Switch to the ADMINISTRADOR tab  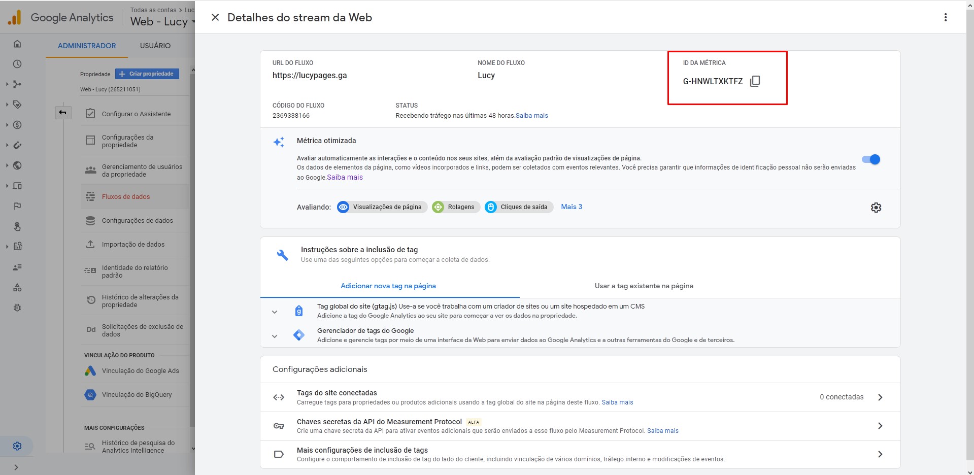(x=87, y=46)
